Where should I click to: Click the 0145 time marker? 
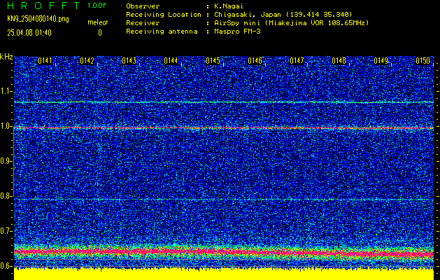pos(213,61)
